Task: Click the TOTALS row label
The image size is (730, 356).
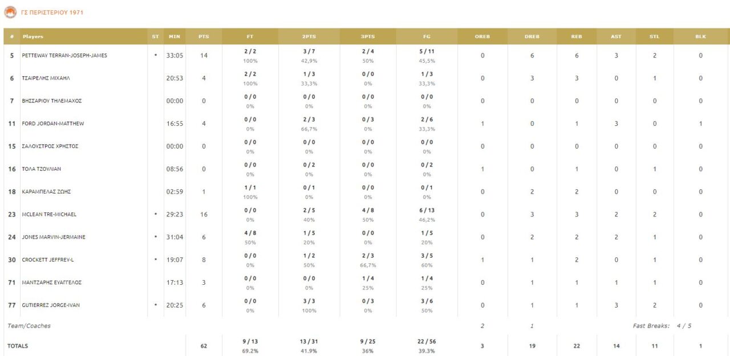Action: (x=18, y=346)
